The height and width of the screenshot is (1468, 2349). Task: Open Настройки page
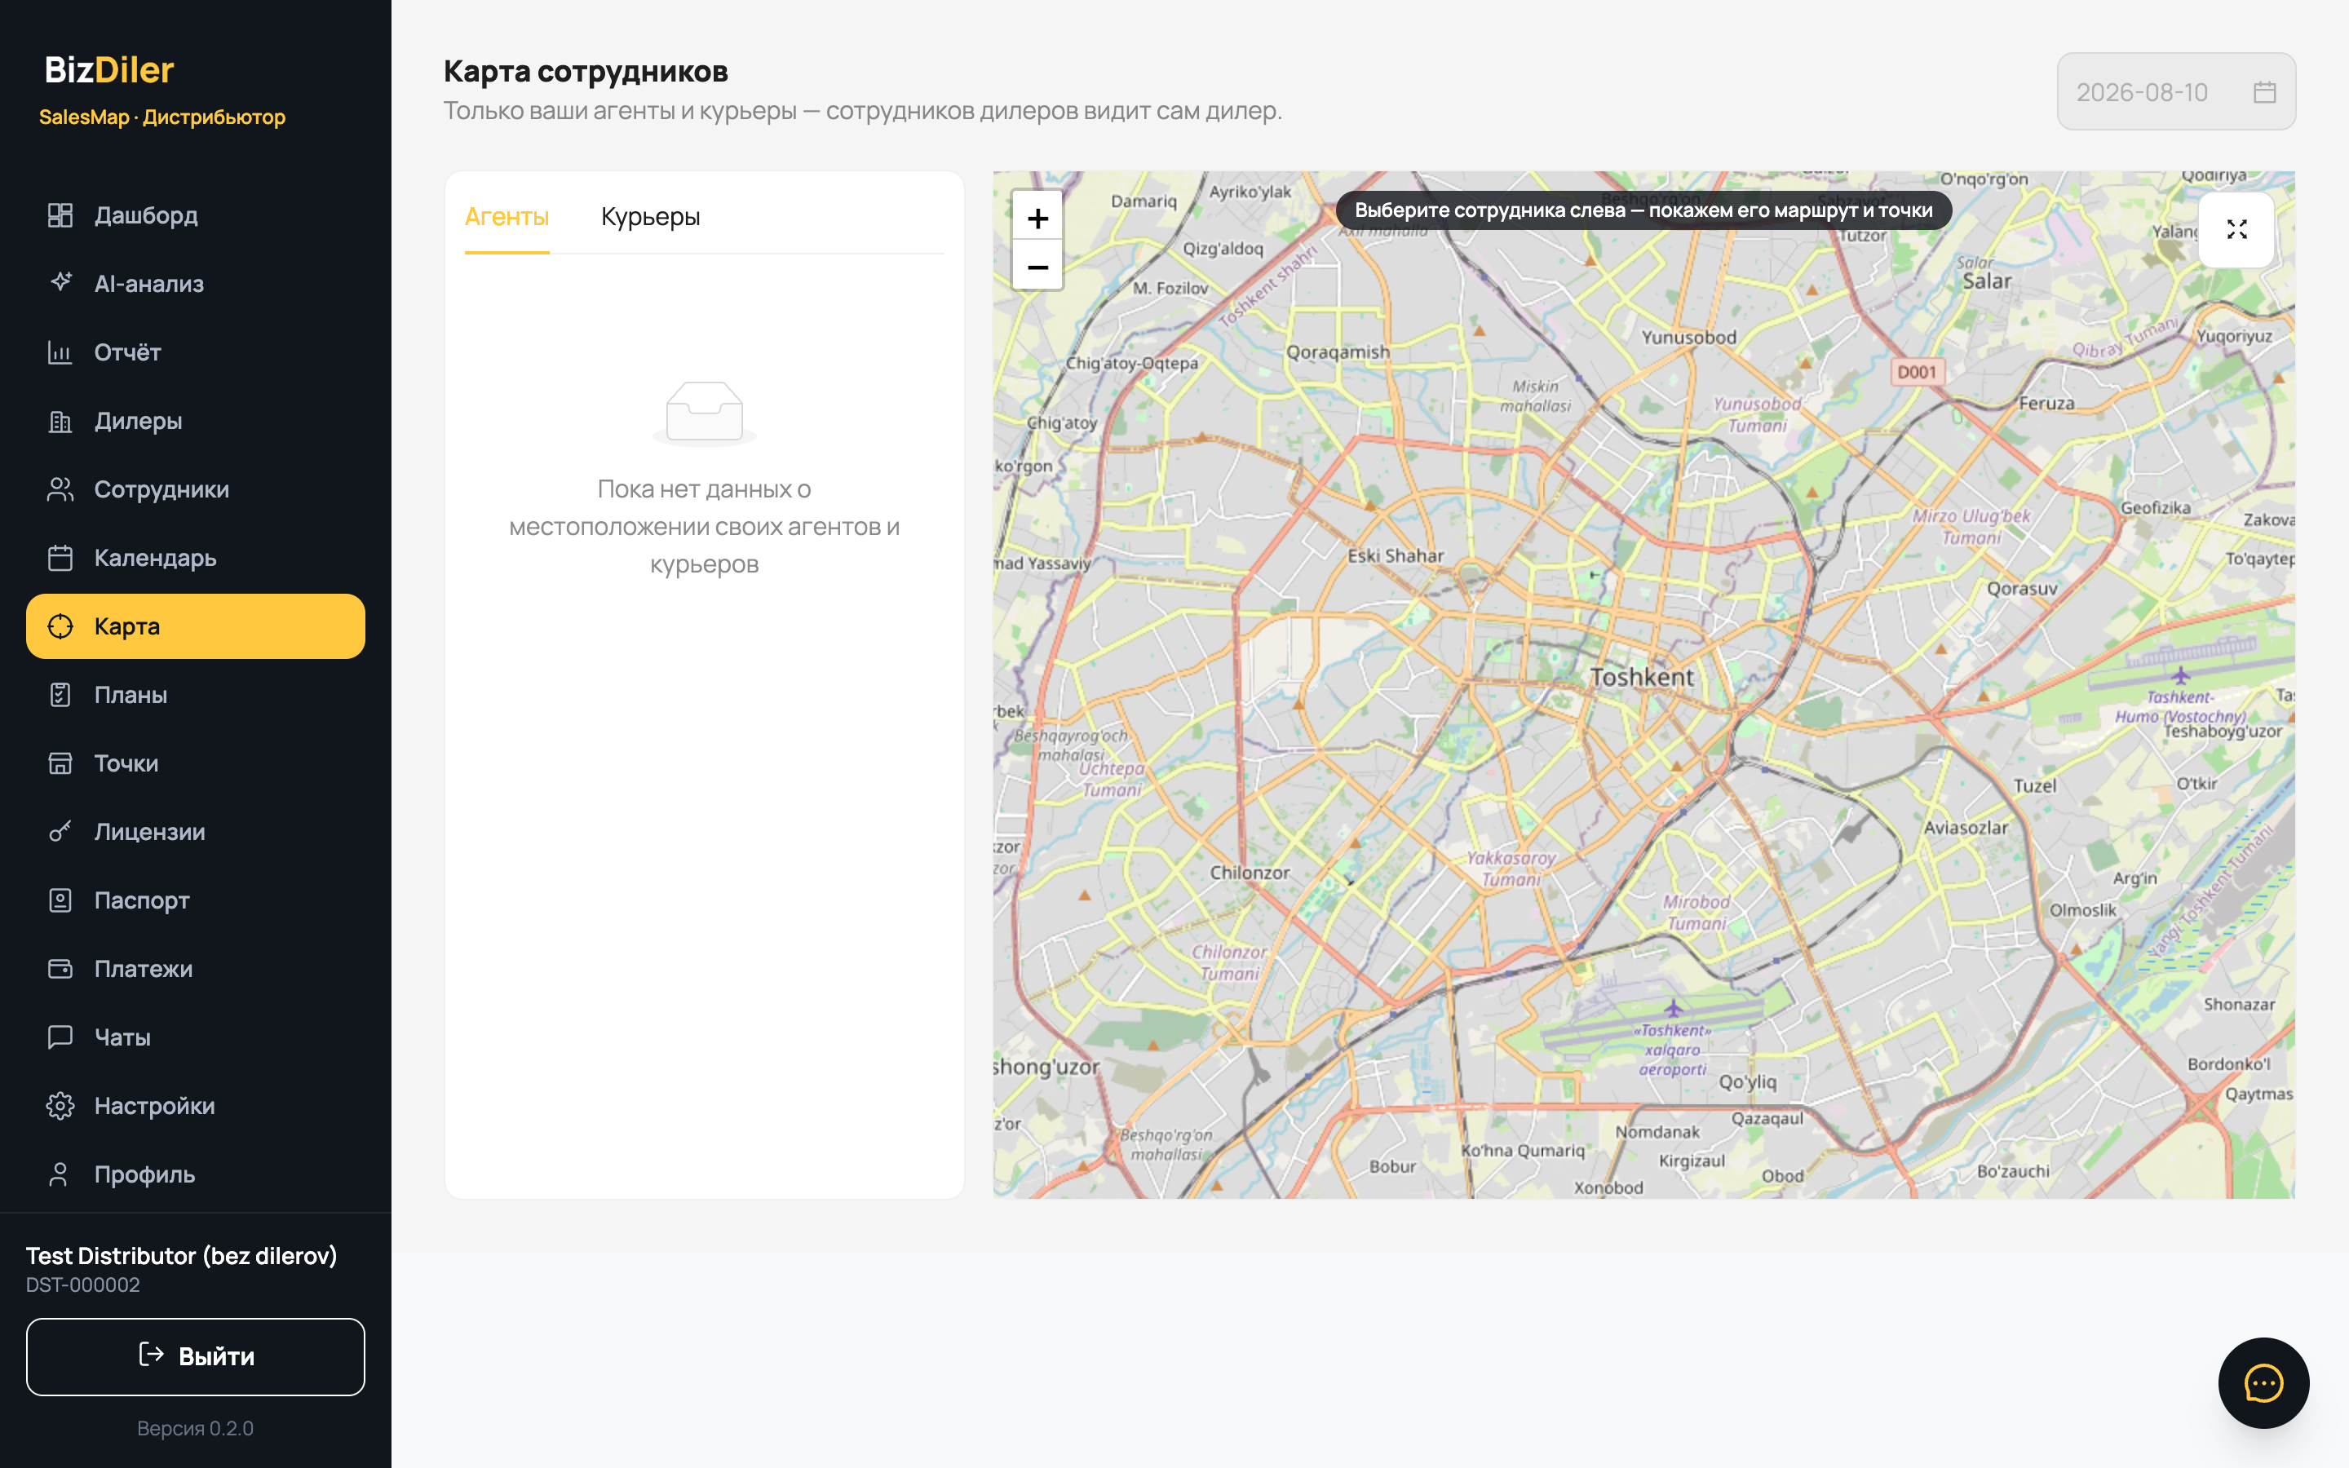196,1106
